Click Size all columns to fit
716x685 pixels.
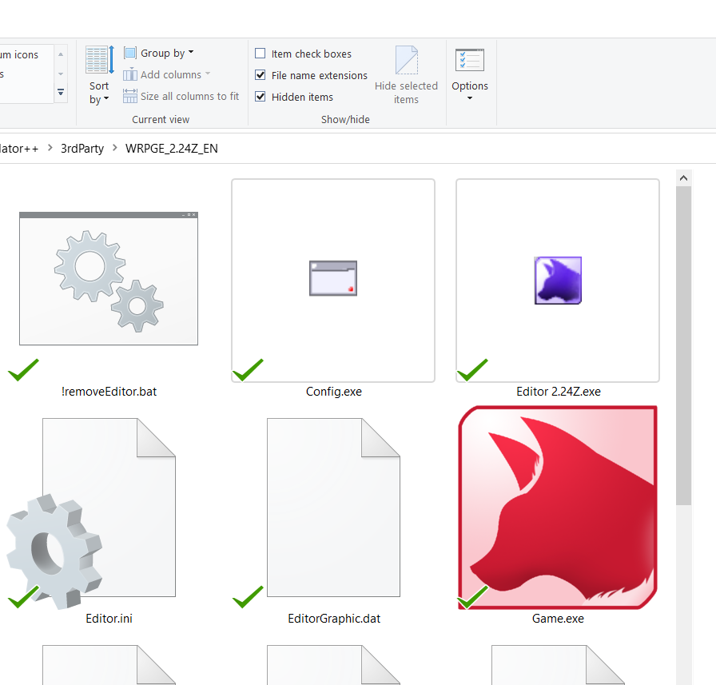[181, 97]
